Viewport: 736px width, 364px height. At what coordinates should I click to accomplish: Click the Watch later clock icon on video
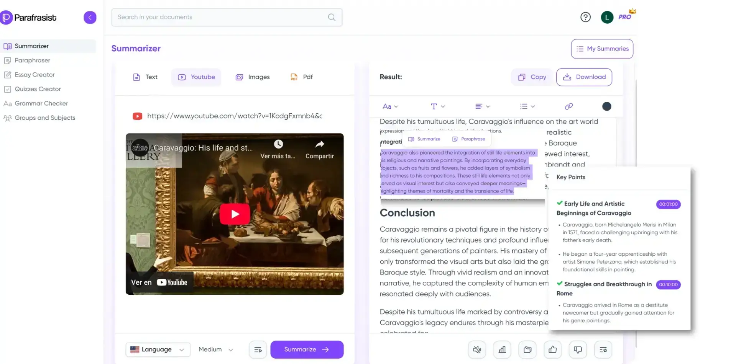click(x=278, y=144)
